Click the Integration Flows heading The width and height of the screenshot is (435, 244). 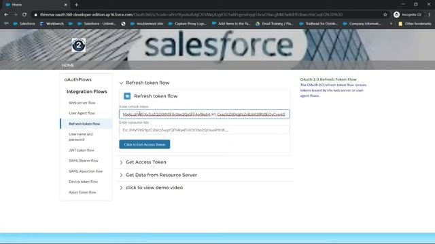point(86,91)
